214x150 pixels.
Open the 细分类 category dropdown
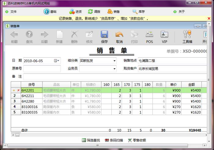tap(114, 61)
